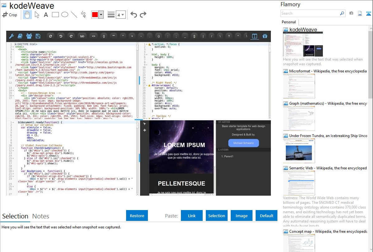This screenshot has width=373, height=252.
Task: Select the straight line tool
Action: 74,15
